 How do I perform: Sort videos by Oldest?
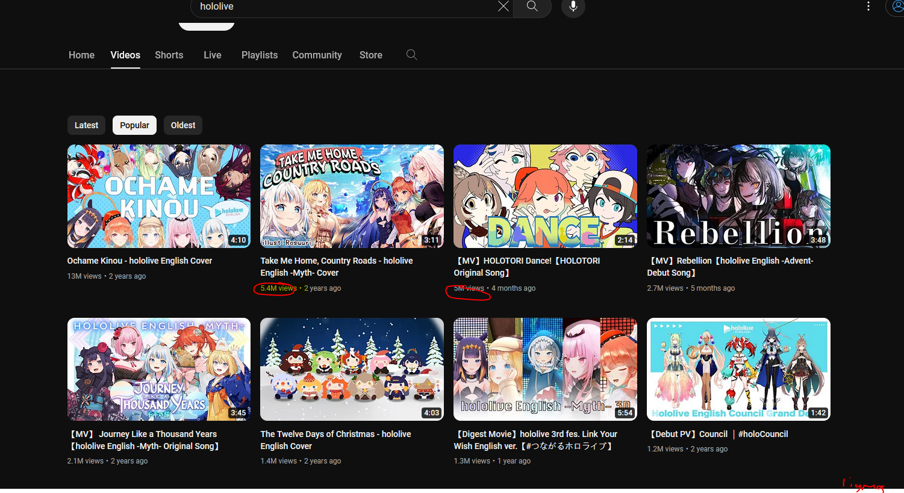point(183,125)
